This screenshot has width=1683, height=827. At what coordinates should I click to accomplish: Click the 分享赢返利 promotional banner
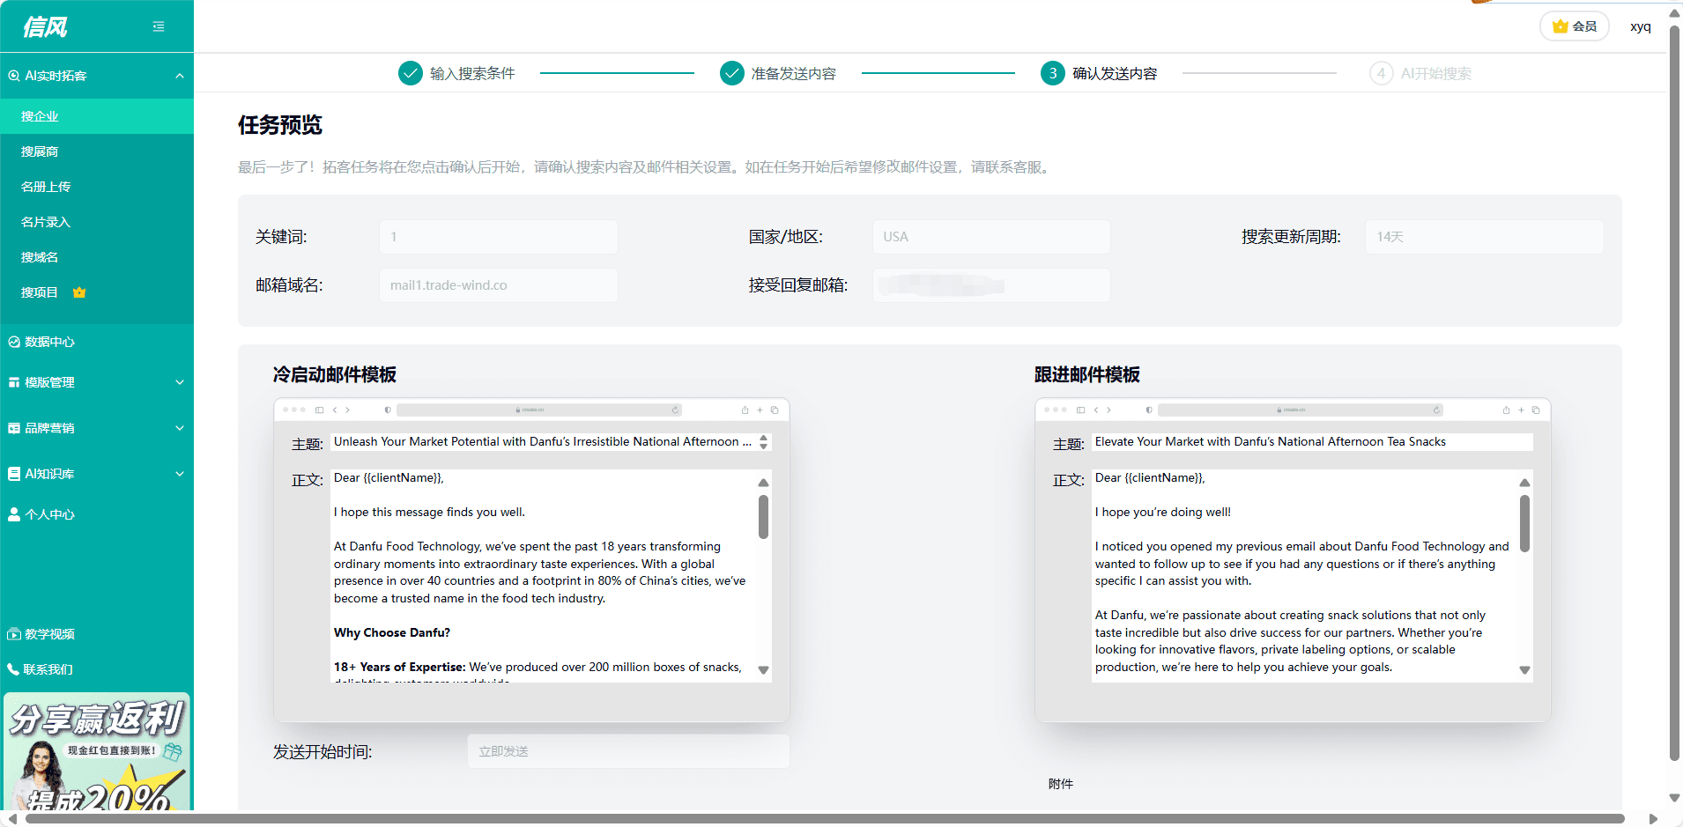[x=97, y=751]
